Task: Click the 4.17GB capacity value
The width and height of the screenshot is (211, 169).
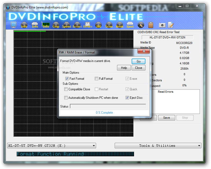Action: 184,53
